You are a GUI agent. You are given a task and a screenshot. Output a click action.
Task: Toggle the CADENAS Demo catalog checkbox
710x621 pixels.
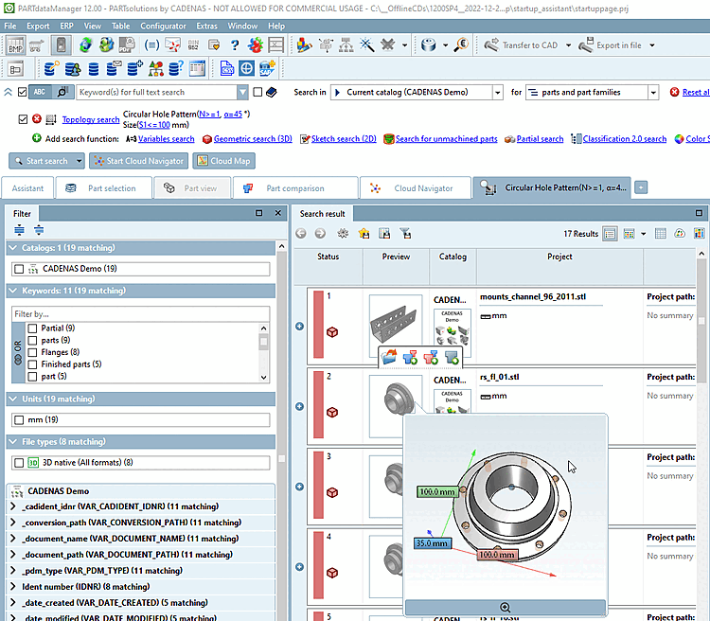coord(19,269)
